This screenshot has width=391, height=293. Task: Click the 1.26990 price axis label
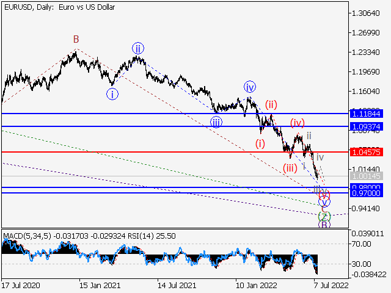coord(365,32)
